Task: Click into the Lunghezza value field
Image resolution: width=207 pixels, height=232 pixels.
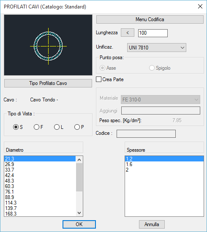Action: pos(153,33)
